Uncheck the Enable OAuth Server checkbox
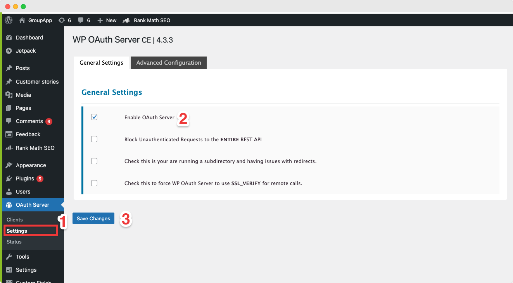Viewport: 513px width, 283px height. (94, 117)
